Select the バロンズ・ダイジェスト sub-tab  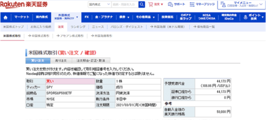point(127,27)
